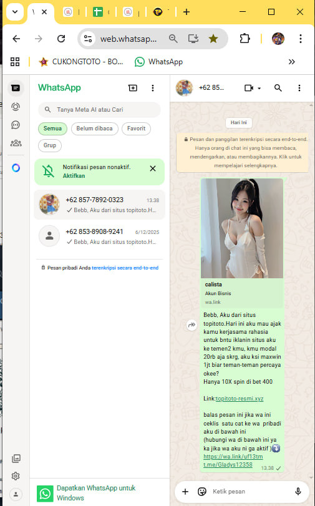Select the Belum dibaca filter chip
The image size is (315, 506).
tap(95, 129)
